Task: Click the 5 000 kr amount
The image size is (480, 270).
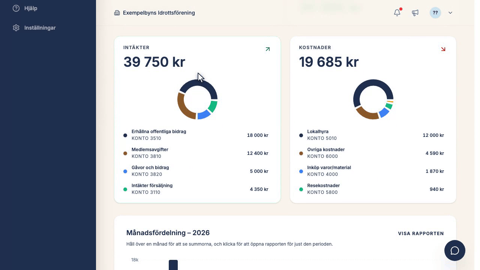Action: pyautogui.click(x=259, y=171)
